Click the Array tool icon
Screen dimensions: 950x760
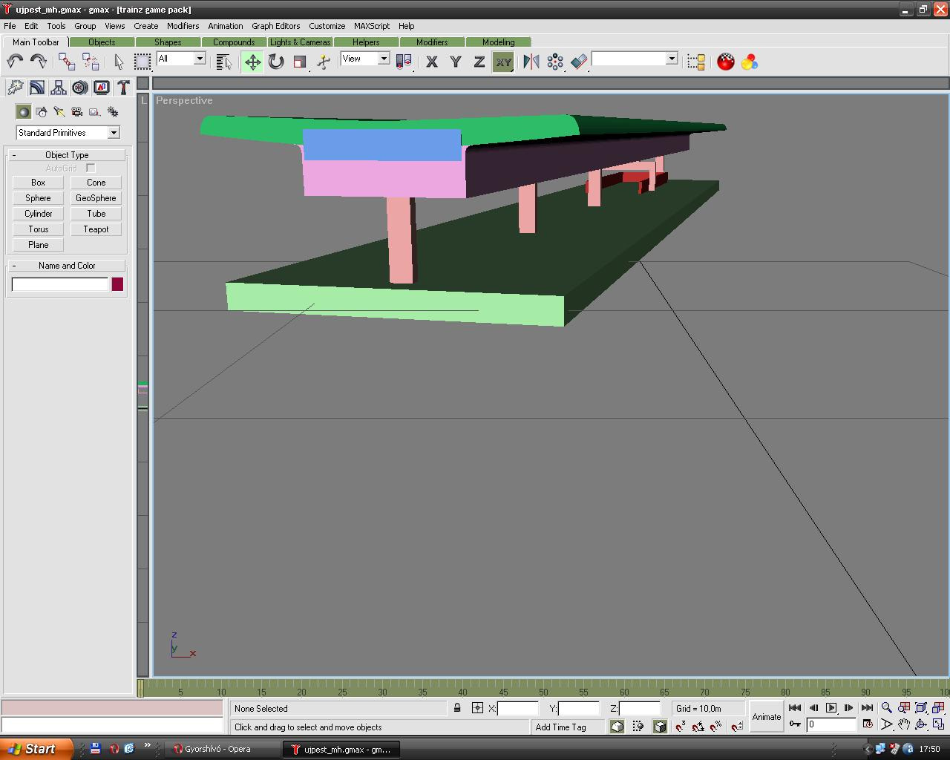(x=555, y=62)
